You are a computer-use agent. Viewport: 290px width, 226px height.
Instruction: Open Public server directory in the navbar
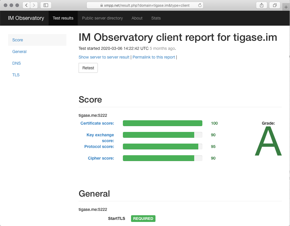pos(102,18)
